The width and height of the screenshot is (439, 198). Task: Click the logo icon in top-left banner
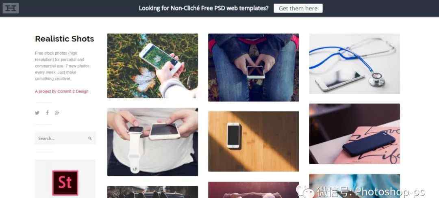click(x=11, y=8)
